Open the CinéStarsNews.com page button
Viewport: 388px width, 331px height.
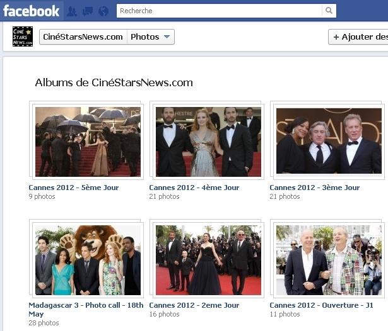click(x=83, y=37)
